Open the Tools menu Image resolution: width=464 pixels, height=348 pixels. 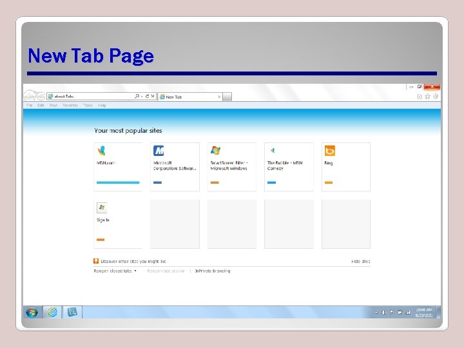pyautogui.click(x=88, y=105)
